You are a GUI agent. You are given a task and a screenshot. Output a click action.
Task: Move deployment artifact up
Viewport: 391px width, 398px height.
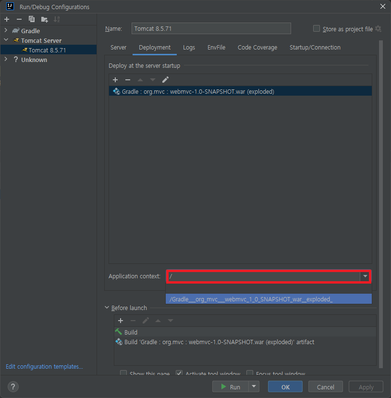[x=140, y=80]
